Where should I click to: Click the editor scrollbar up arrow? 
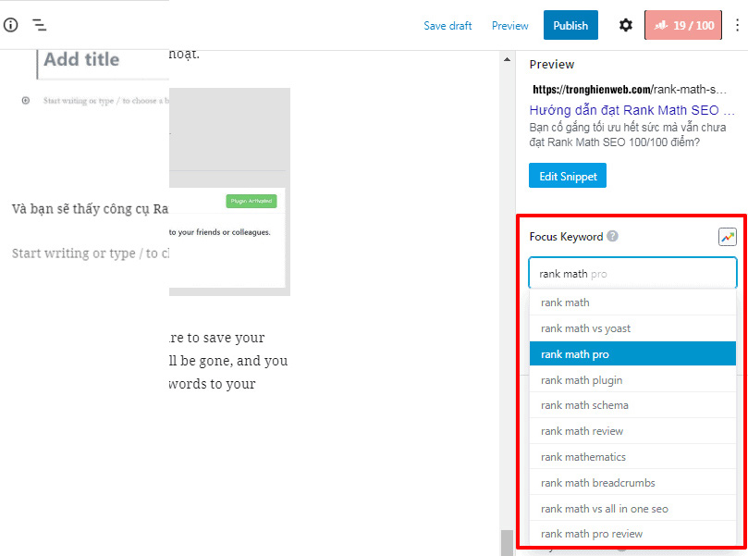[x=507, y=59]
